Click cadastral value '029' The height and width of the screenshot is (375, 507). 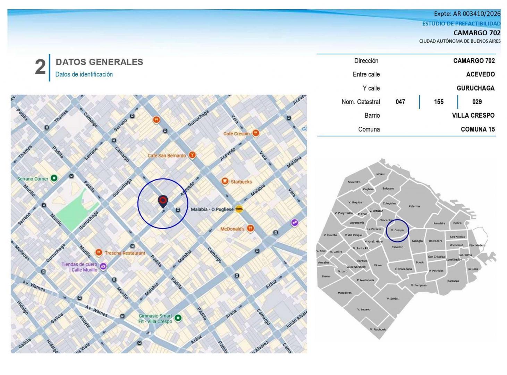point(477,102)
